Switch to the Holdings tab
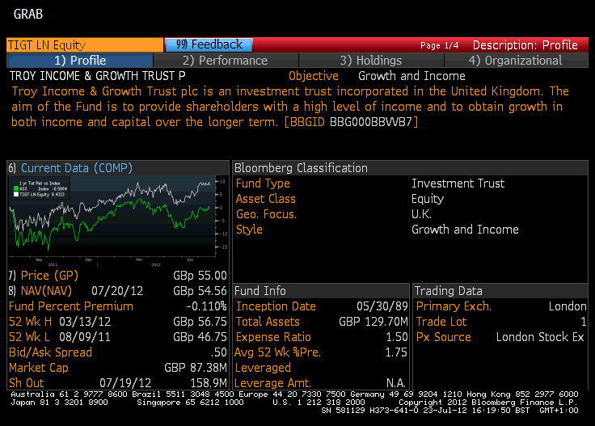Viewport: 595px width, 426px height. click(371, 61)
